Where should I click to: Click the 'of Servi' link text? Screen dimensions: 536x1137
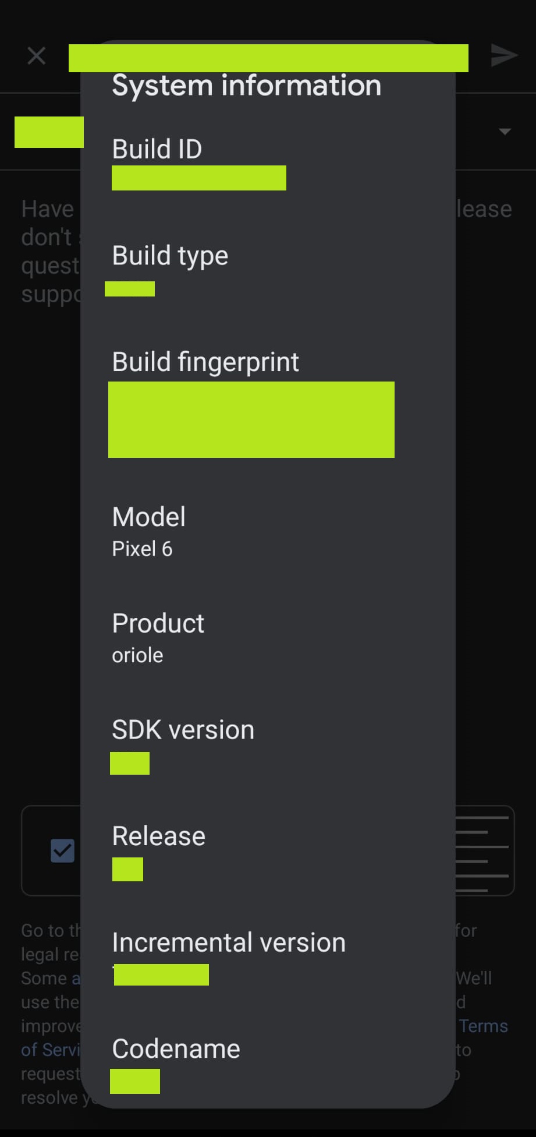[x=50, y=1050]
